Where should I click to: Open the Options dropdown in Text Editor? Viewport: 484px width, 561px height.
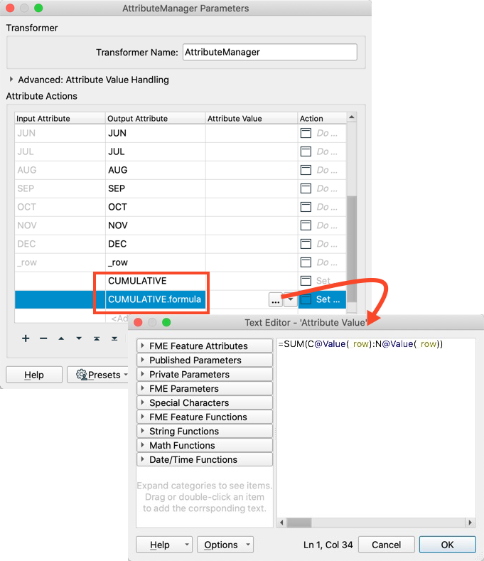[225, 545]
